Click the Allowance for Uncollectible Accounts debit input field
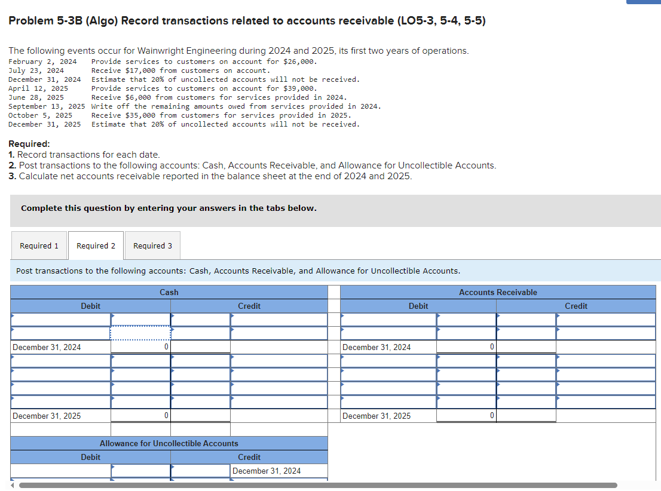 click(139, 471)
